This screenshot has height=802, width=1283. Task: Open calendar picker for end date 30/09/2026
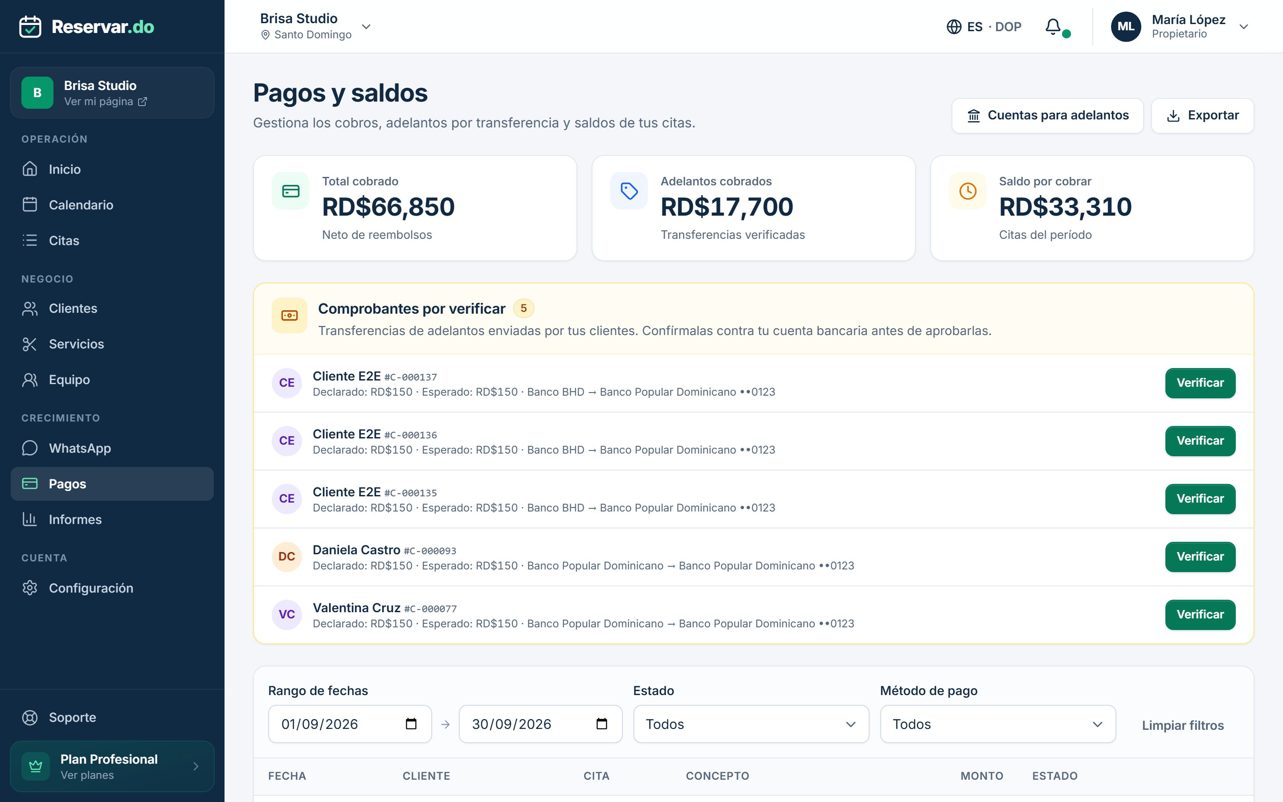(601, 724)
